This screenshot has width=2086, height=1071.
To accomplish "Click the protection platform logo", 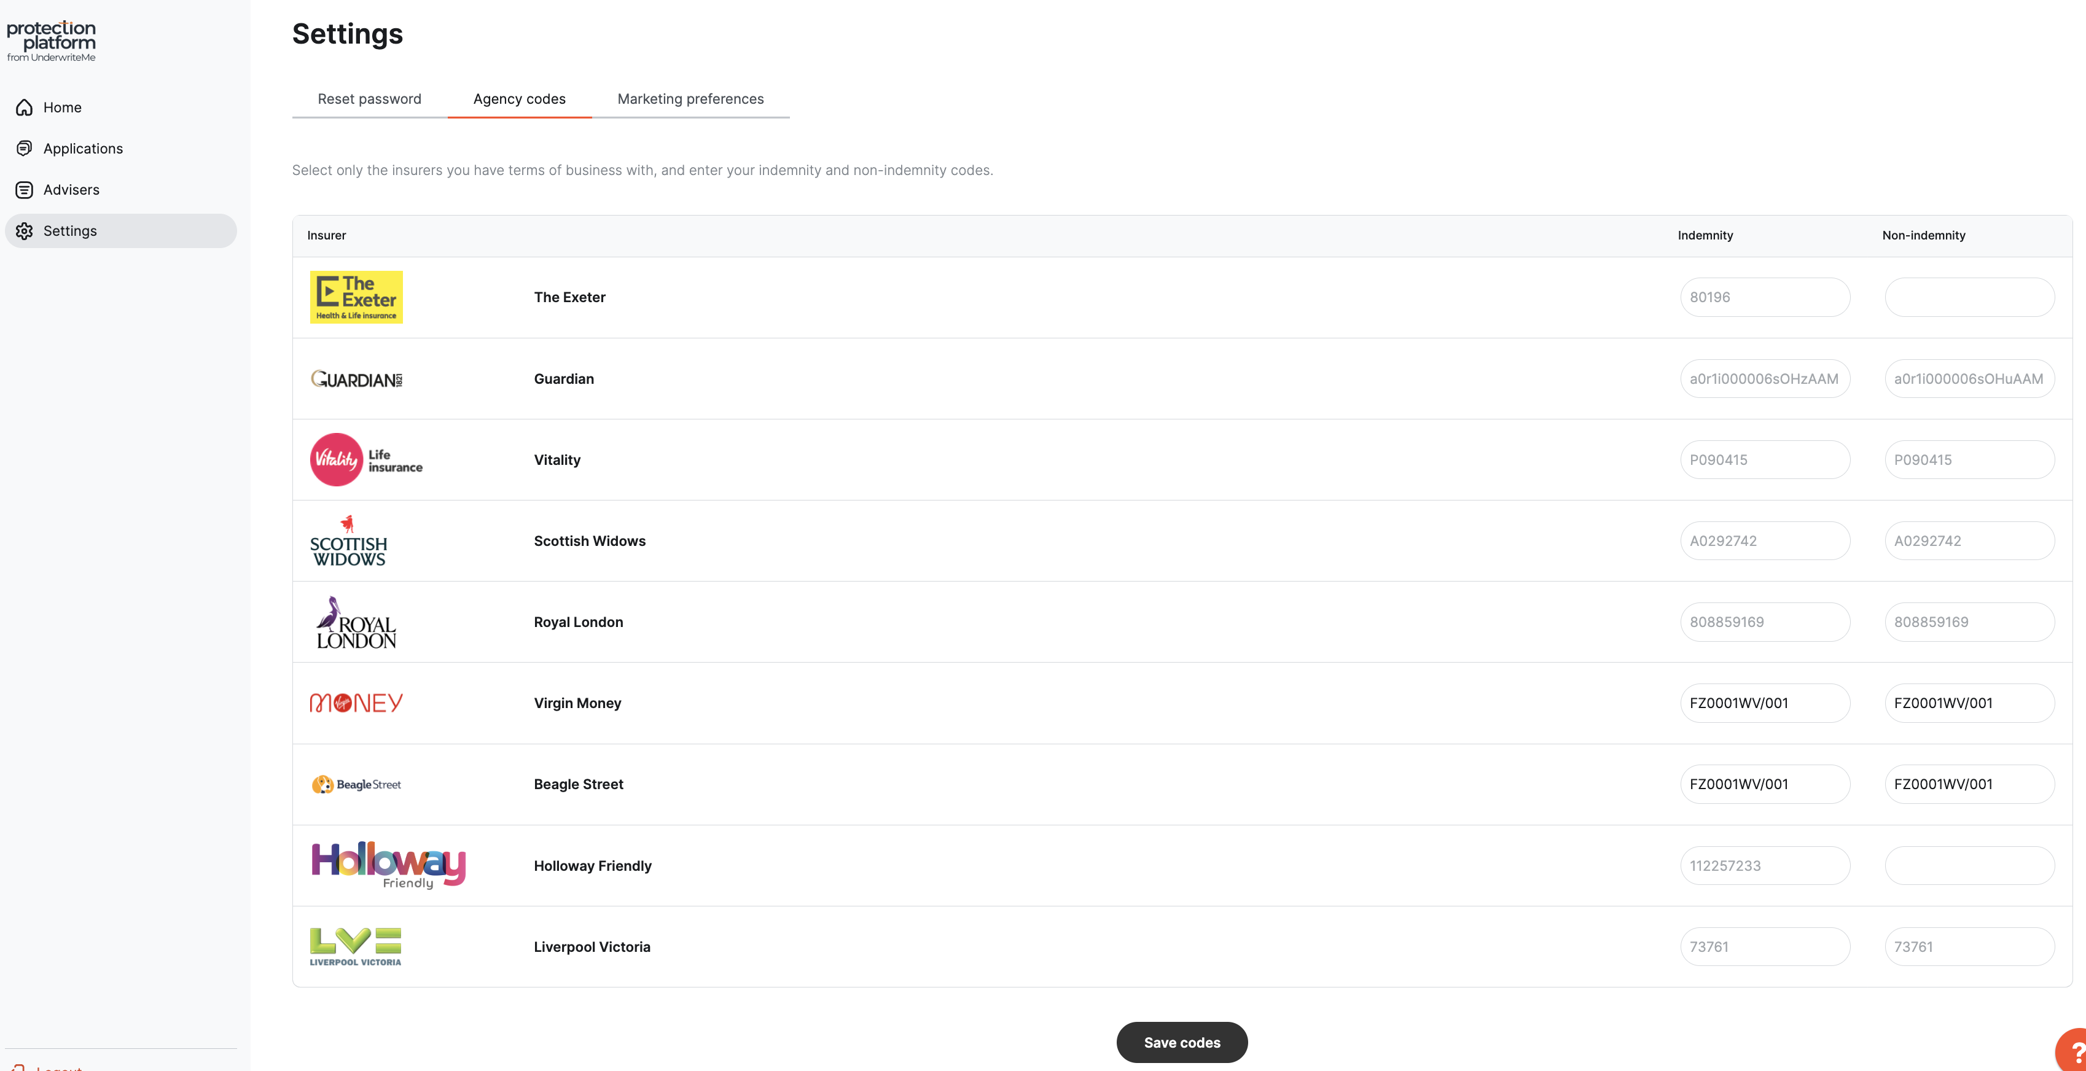I will (51, 41).
